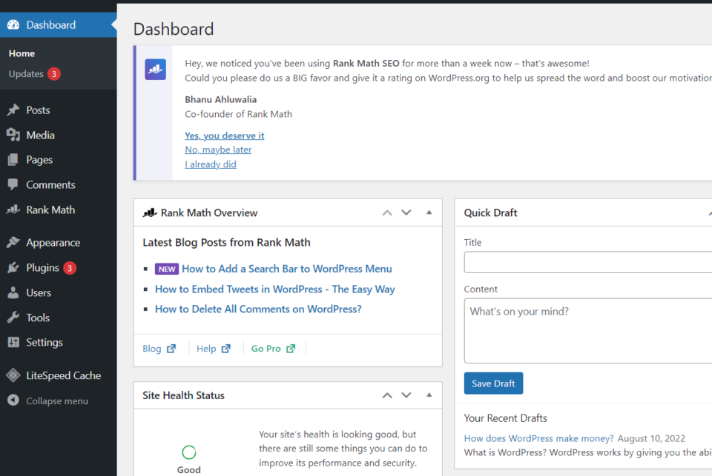Select the Media library icon
This screenshot has width=712, height=476.
click(13, 135)
